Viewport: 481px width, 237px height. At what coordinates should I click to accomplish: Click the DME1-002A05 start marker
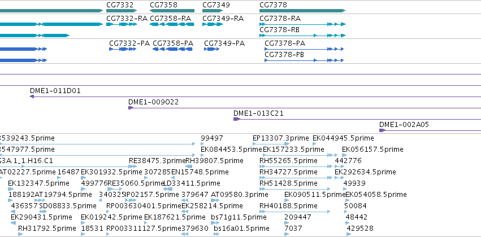tap(382, 130)
